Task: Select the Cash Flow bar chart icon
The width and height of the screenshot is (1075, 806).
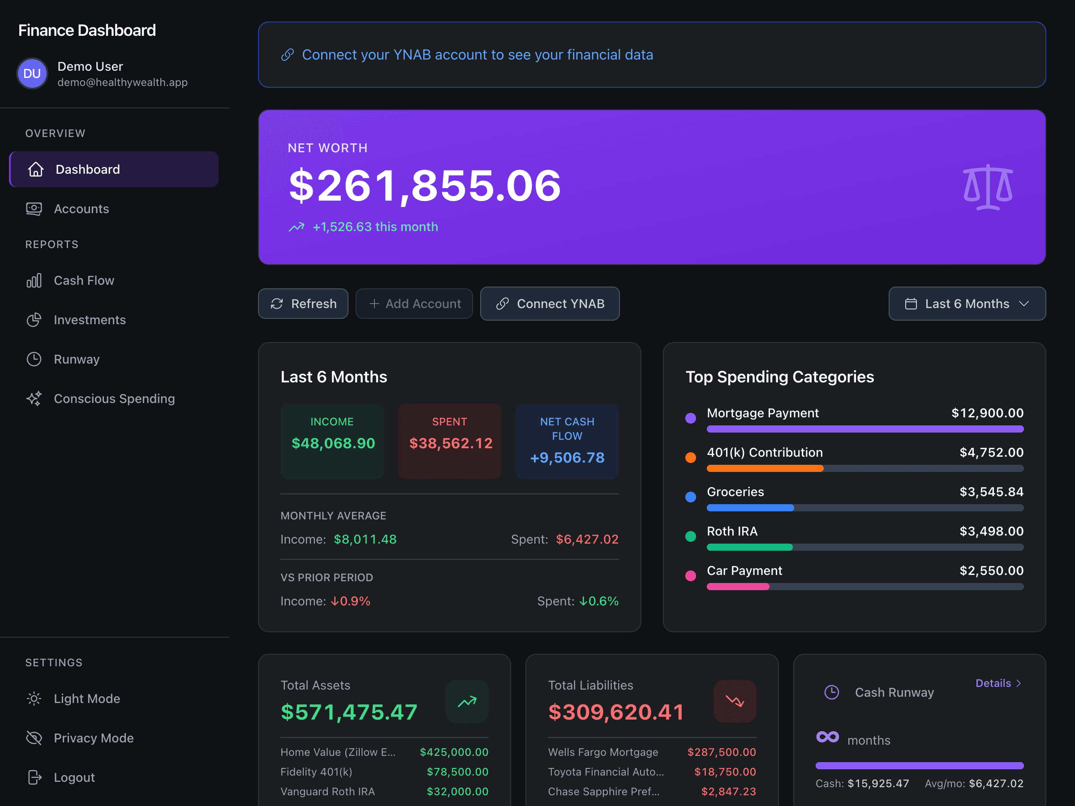Action: (34, 280)
